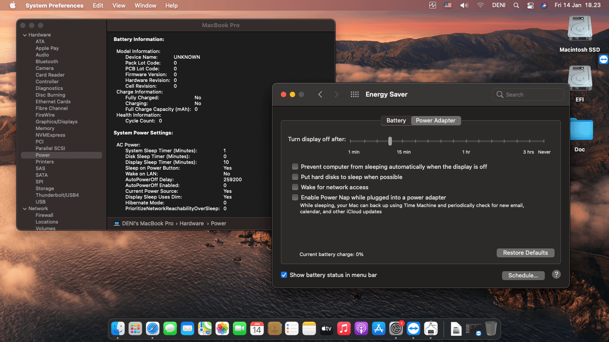Select Bluetooth in the hardware sidebar
The width and height of the screenshot is (609, 342).
[x=47, y=61]
